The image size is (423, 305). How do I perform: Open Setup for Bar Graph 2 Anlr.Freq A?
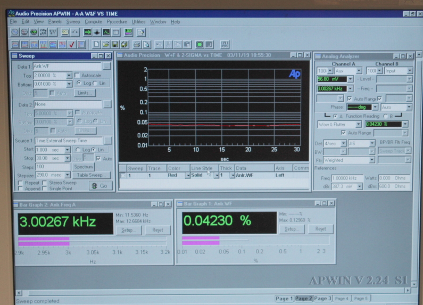[x=128, y=230]
